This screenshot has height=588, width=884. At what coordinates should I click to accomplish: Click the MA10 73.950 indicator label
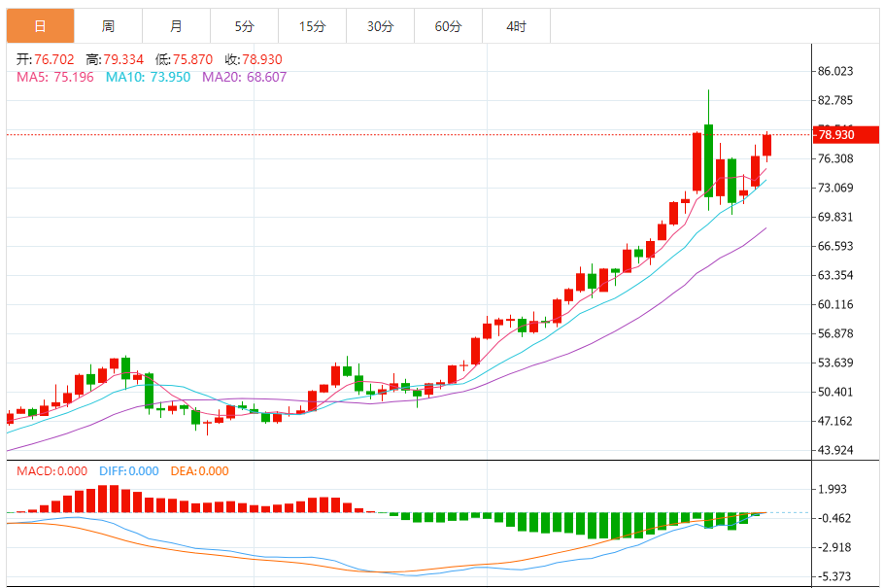click(x=148, y=77)
